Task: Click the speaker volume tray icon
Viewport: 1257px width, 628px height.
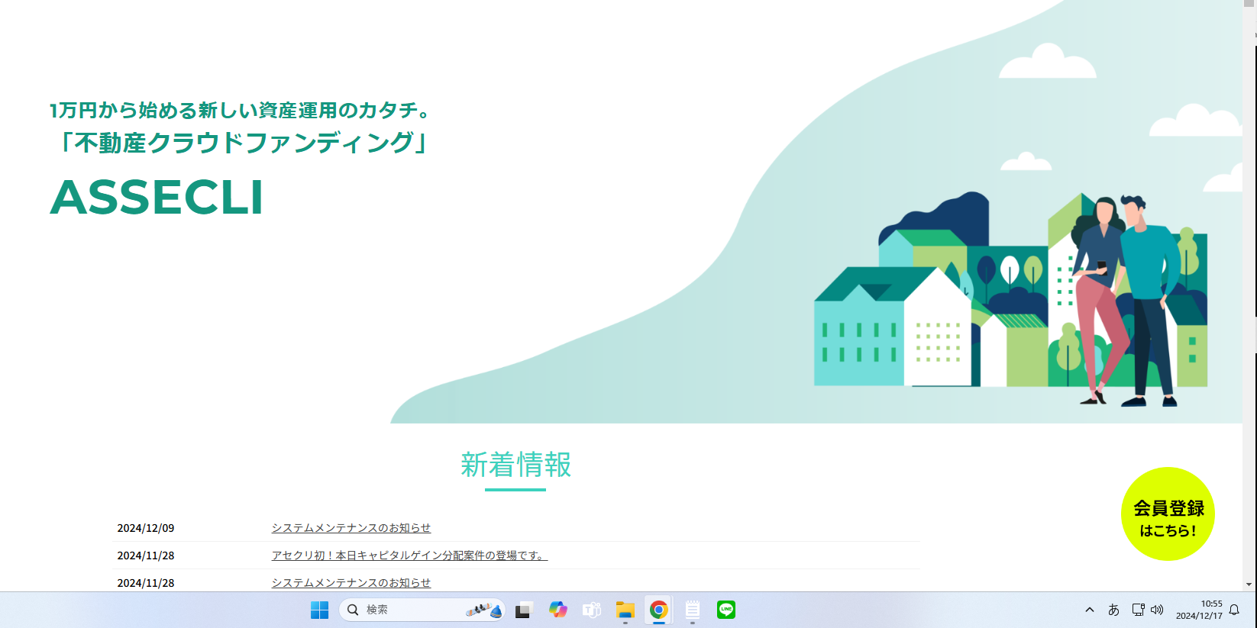Action: 1157,610
